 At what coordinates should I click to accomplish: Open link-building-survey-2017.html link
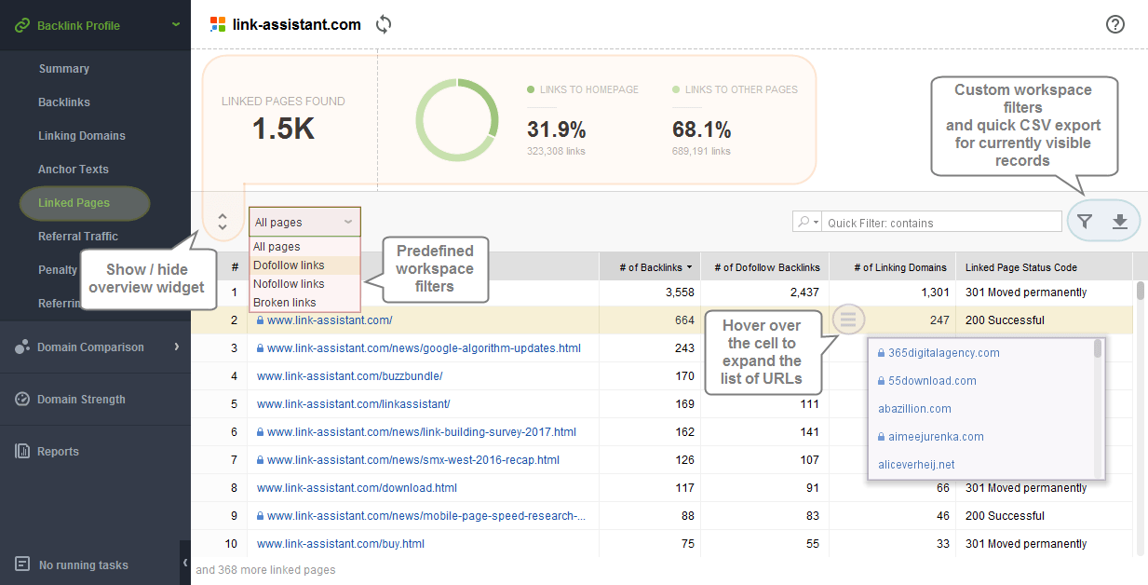422,432
